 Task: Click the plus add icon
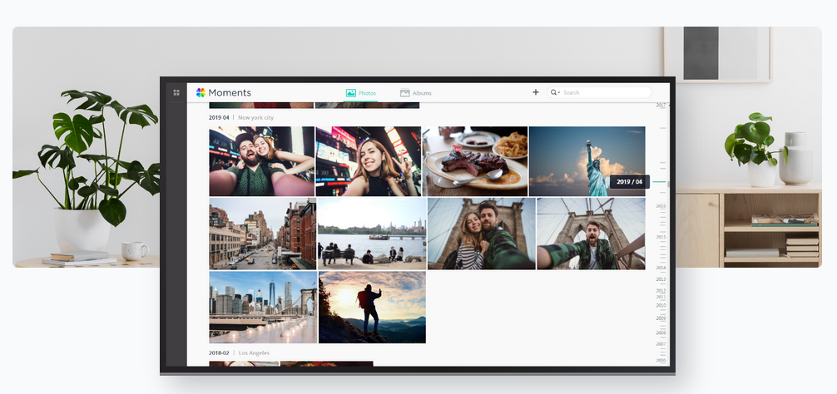(x=536, y=92)
